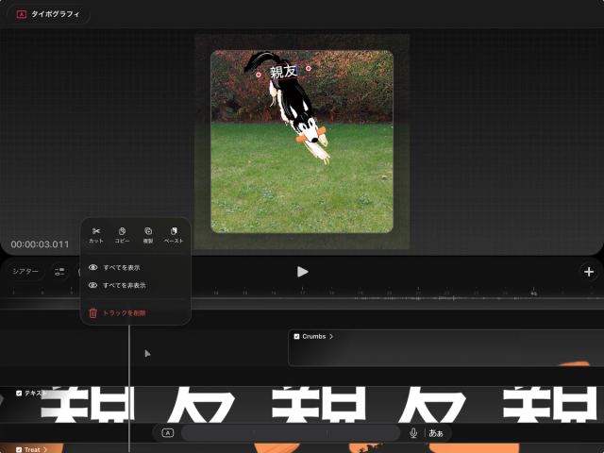This screenshot has height=453, width=604.
Task: Select the 親友 text on the canvas
Action: [x=283, y=72]
